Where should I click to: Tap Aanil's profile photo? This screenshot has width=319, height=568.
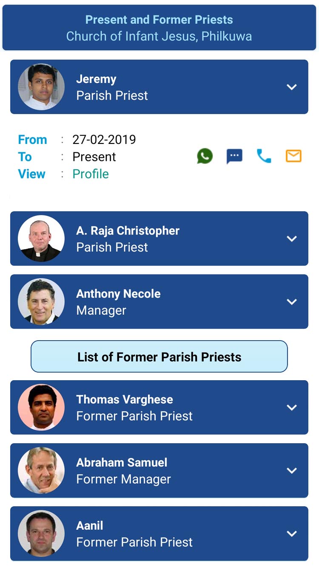click(41, 534)
